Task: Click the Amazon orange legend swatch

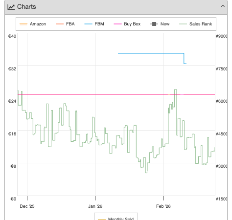Action: [x=23, y=24]
